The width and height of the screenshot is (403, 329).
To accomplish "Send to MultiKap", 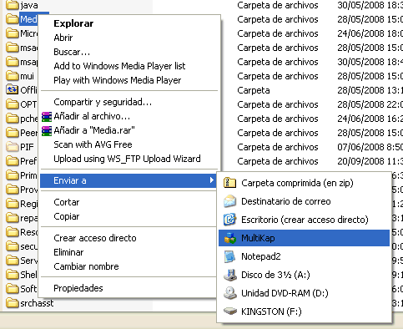I will click(x=304, y=238).
